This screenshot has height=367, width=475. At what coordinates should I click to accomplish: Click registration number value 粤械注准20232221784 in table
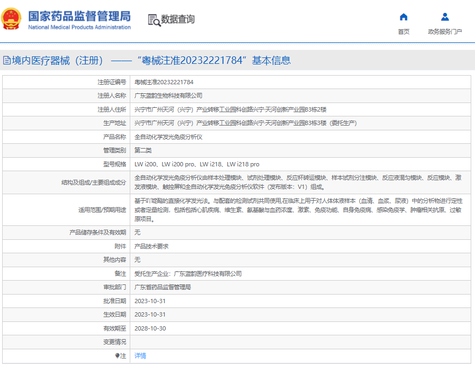click(164, 82)
